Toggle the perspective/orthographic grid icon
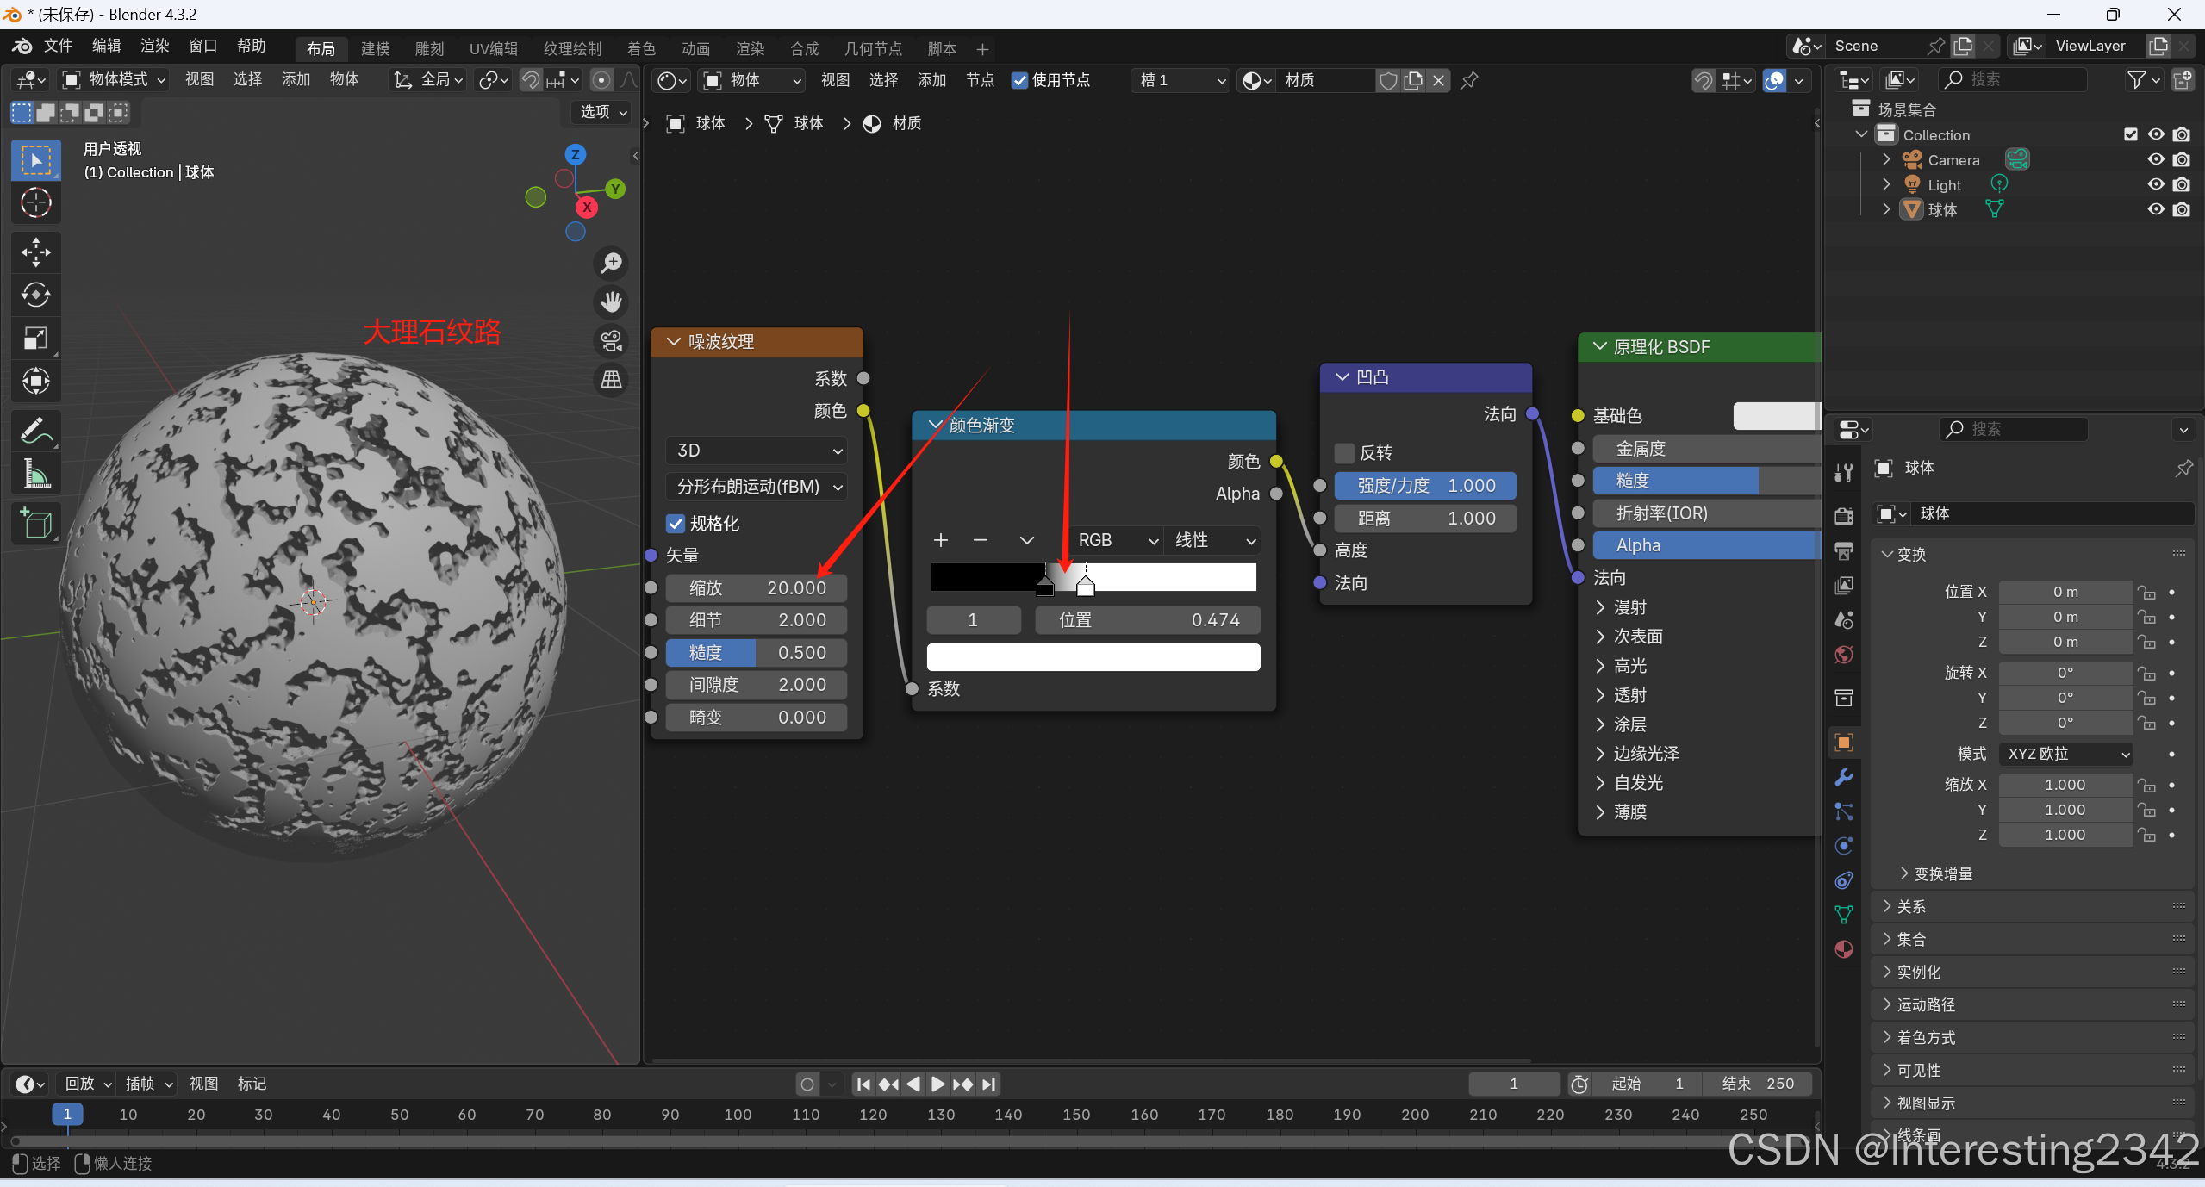The width and height of the screenshot is (2205, 1187). pyautogui.click(x=611, y=380)
